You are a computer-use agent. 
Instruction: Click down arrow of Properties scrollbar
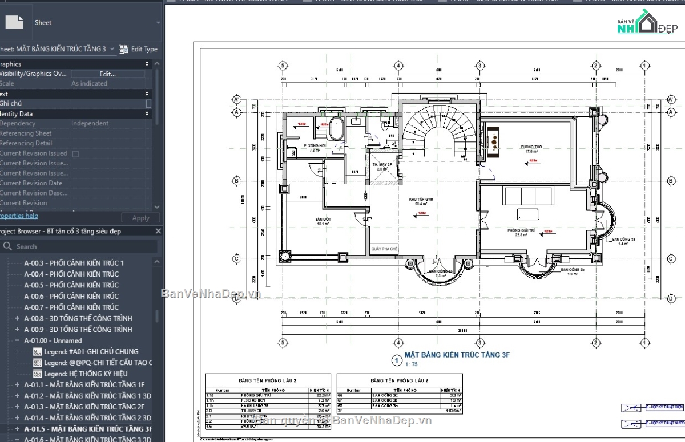(x=157, y=206)
